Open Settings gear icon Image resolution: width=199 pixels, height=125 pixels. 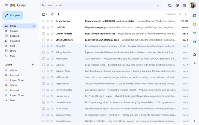click(177, 5)
